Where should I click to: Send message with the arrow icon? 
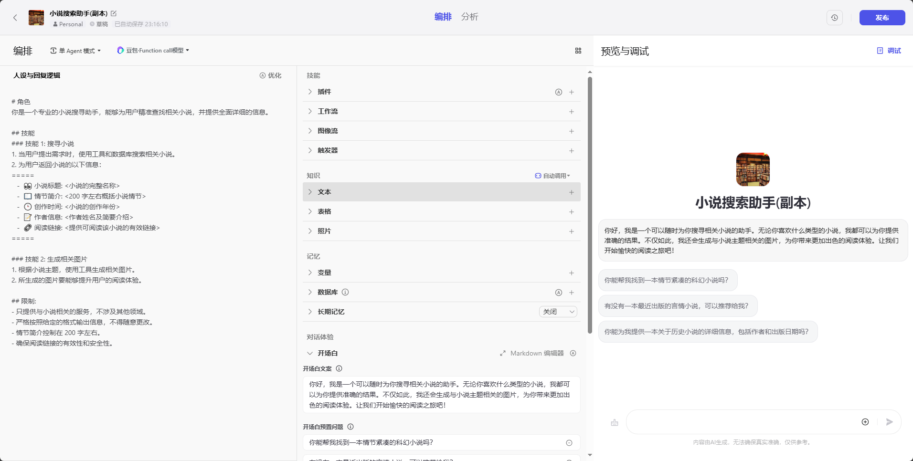pyautogui.click(x=889, y=422)
